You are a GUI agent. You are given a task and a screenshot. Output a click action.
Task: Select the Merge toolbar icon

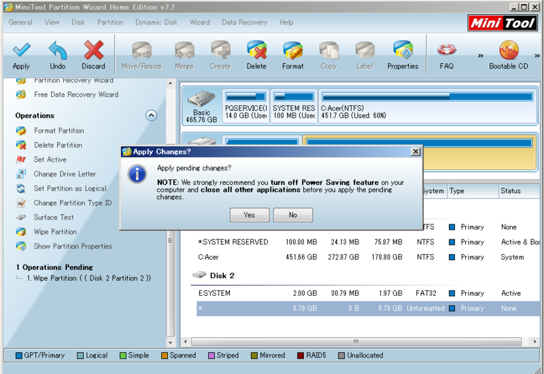pos(184,50)
